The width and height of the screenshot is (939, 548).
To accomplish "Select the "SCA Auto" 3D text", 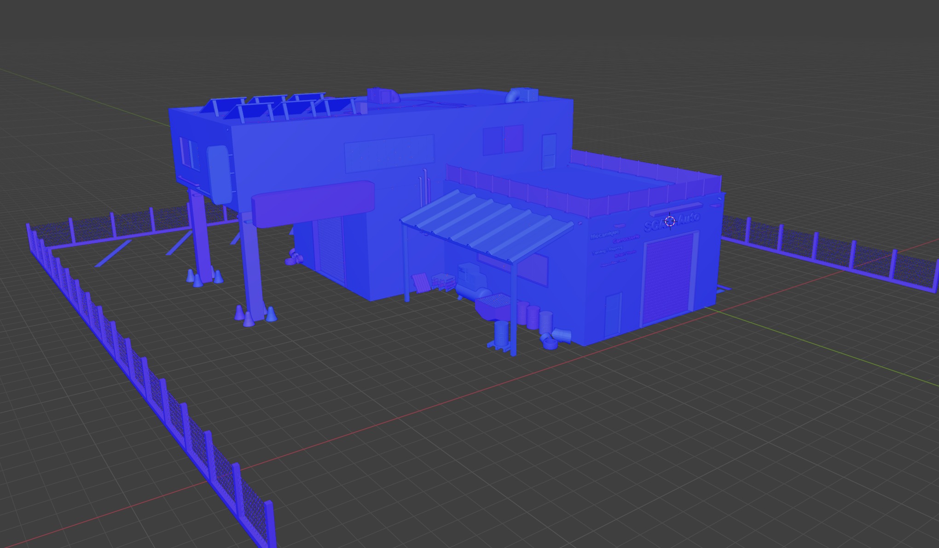I will coord(672,222).
